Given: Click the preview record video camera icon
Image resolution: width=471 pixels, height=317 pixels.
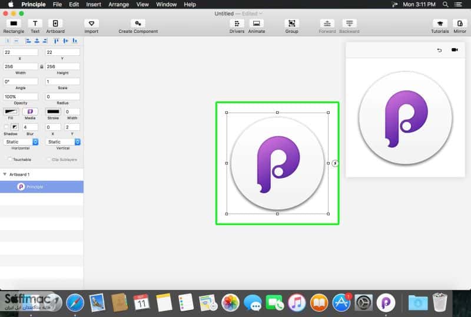Looking at the screenshot, I should tap(455, 50).
